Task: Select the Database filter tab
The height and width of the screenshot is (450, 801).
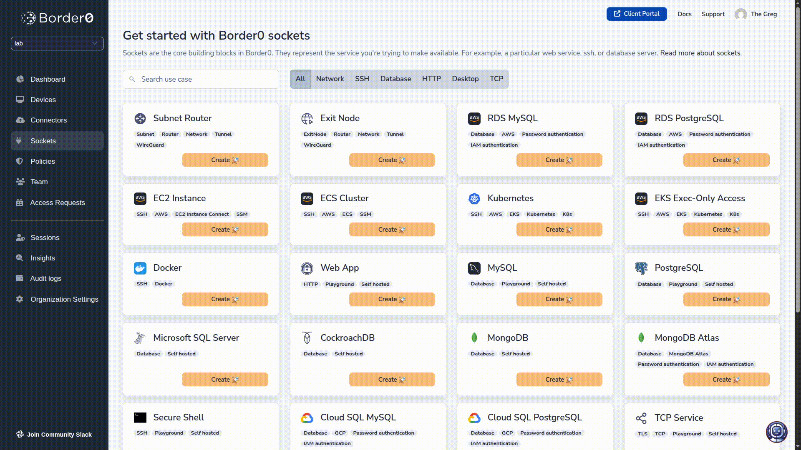Action: click(395, 79)
